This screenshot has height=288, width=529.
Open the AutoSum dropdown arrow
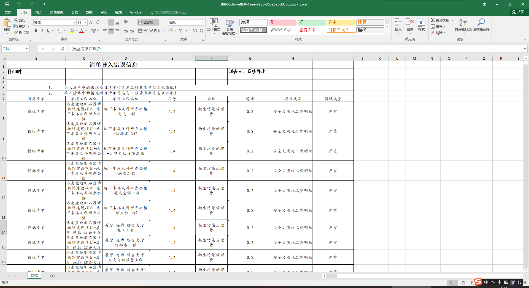(452, 20)
